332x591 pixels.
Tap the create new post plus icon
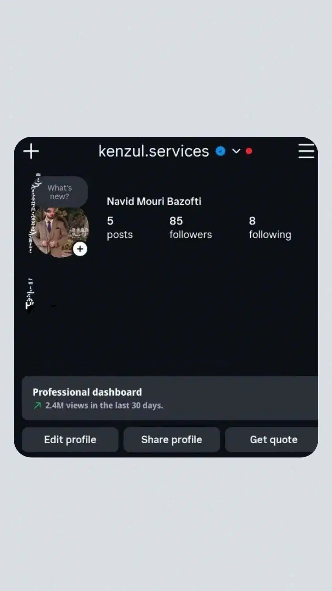pyautogui.click(x=31, y=151)
